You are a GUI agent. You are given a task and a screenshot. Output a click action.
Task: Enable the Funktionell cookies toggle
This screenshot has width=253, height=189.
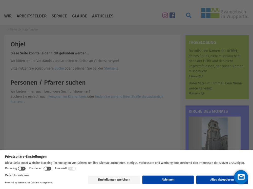click(x=47, y=169)
